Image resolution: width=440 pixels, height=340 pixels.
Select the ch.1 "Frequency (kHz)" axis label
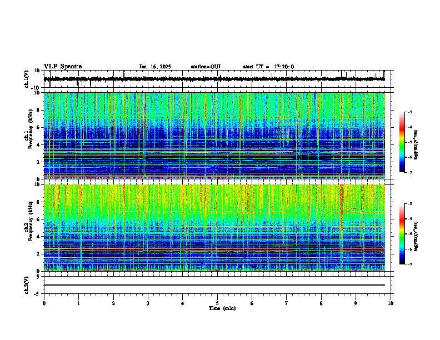pyautogui.click(x=31, y=129)
